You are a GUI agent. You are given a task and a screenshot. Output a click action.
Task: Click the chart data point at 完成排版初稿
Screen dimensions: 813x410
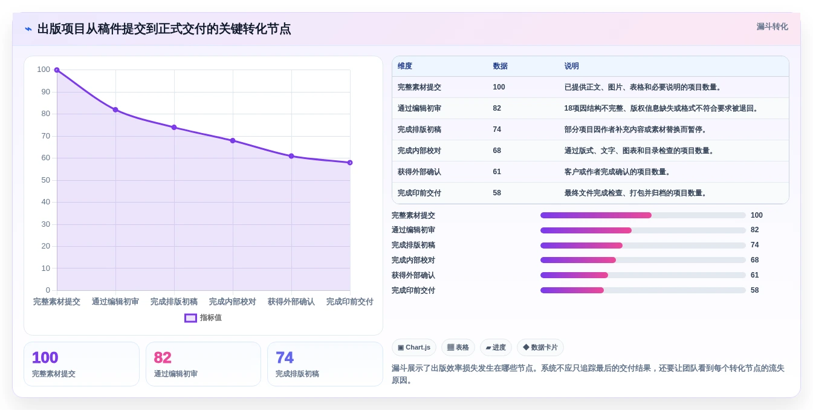(x=174, y=128)
